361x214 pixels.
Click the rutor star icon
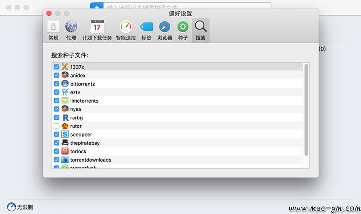[65, 126]
